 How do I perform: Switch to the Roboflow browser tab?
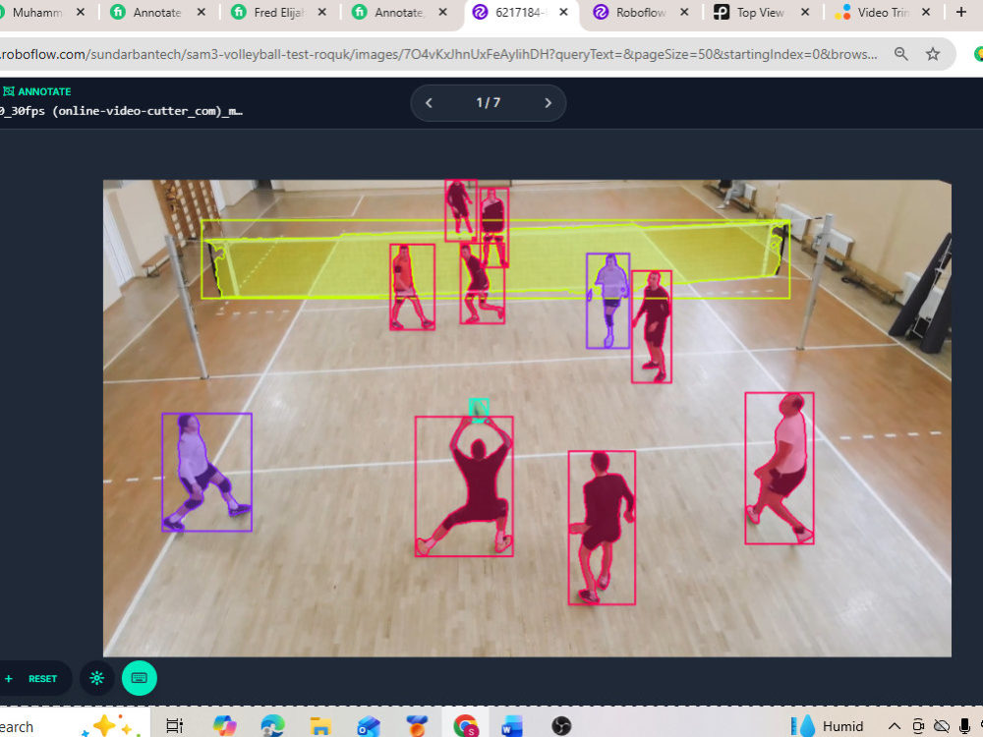click(641, 13)
